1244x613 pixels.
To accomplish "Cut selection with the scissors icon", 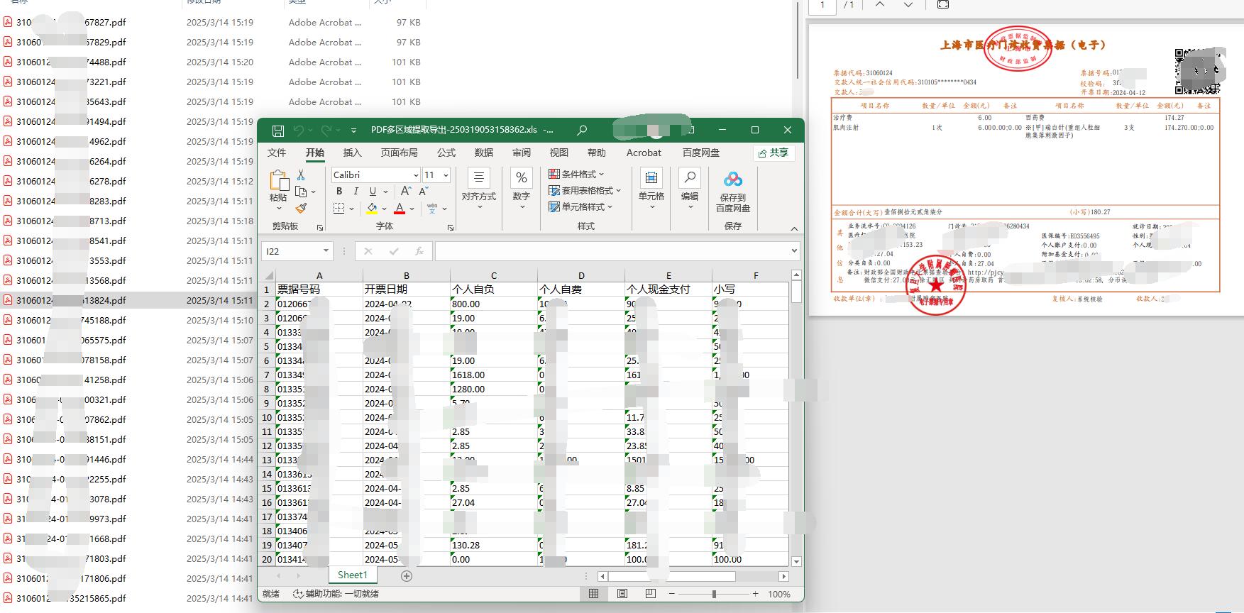I will click(x=301, y=175).
